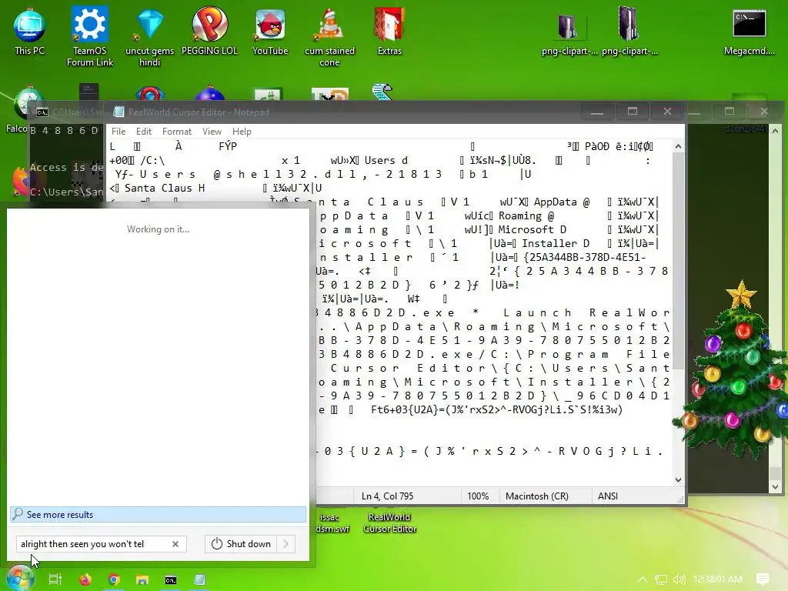Launch Firefox from taskbar
Screen dimensions: 788x591
[85, 579]
